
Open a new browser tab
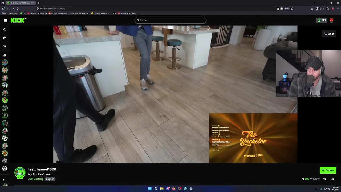(x=38, y=3)
